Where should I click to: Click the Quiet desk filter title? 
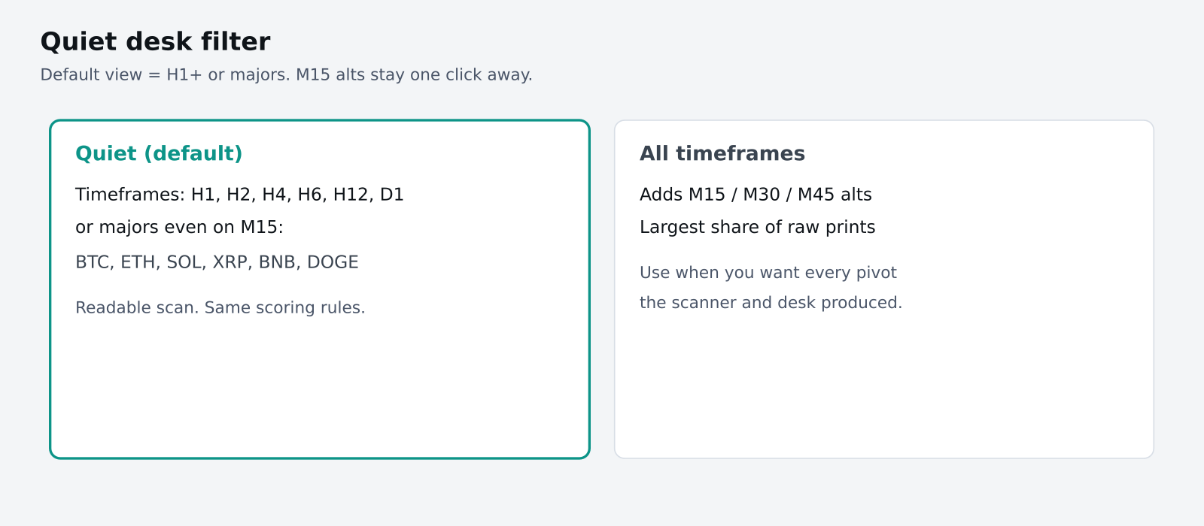click(155, 41)
